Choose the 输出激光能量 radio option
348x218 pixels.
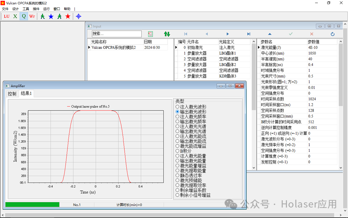191,161
